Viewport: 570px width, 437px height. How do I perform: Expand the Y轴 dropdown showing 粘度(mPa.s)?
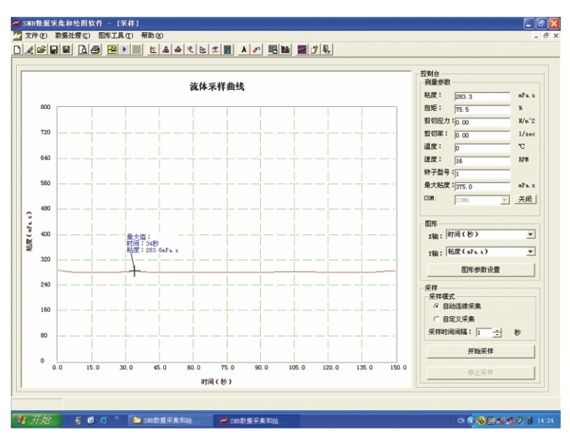530,252
